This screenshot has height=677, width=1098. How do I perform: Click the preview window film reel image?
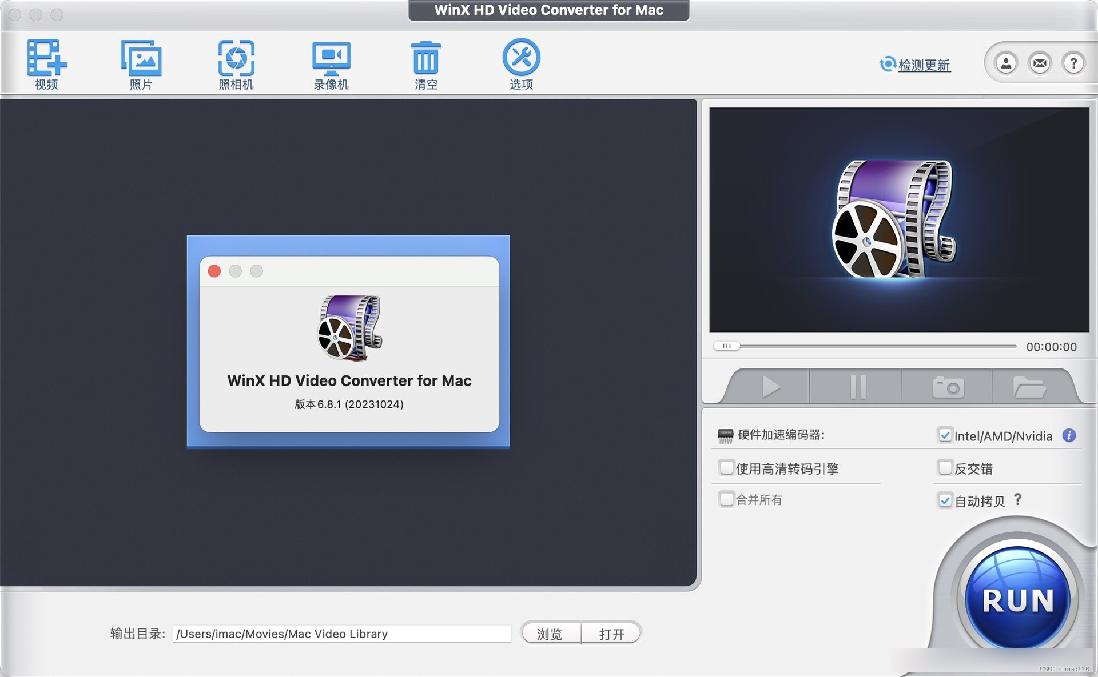[894, 219]
